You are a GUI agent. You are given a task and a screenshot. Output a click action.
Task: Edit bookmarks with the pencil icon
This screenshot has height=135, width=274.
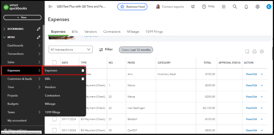(39, 29)
